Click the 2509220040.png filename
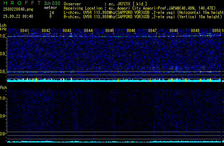The width and height of the screenshot is (224, 146). pos(14,10)
